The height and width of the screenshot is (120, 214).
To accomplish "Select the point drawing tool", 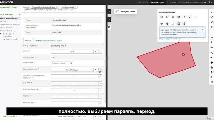I will click(x=184, y=17).
